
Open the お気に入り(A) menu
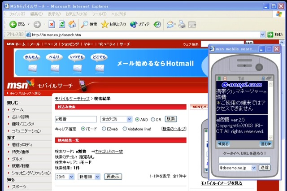76,14
